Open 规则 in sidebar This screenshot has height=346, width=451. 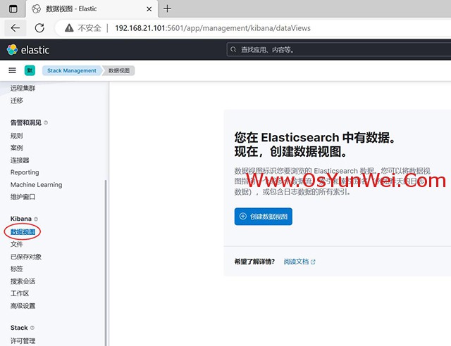click(17, 136)
